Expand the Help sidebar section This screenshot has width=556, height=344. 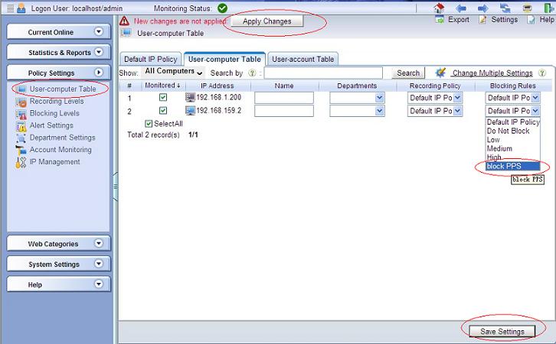pos(99,284)
